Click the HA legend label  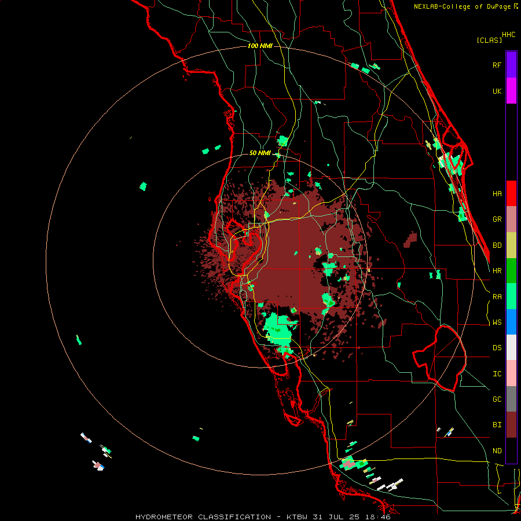point(497,193)
